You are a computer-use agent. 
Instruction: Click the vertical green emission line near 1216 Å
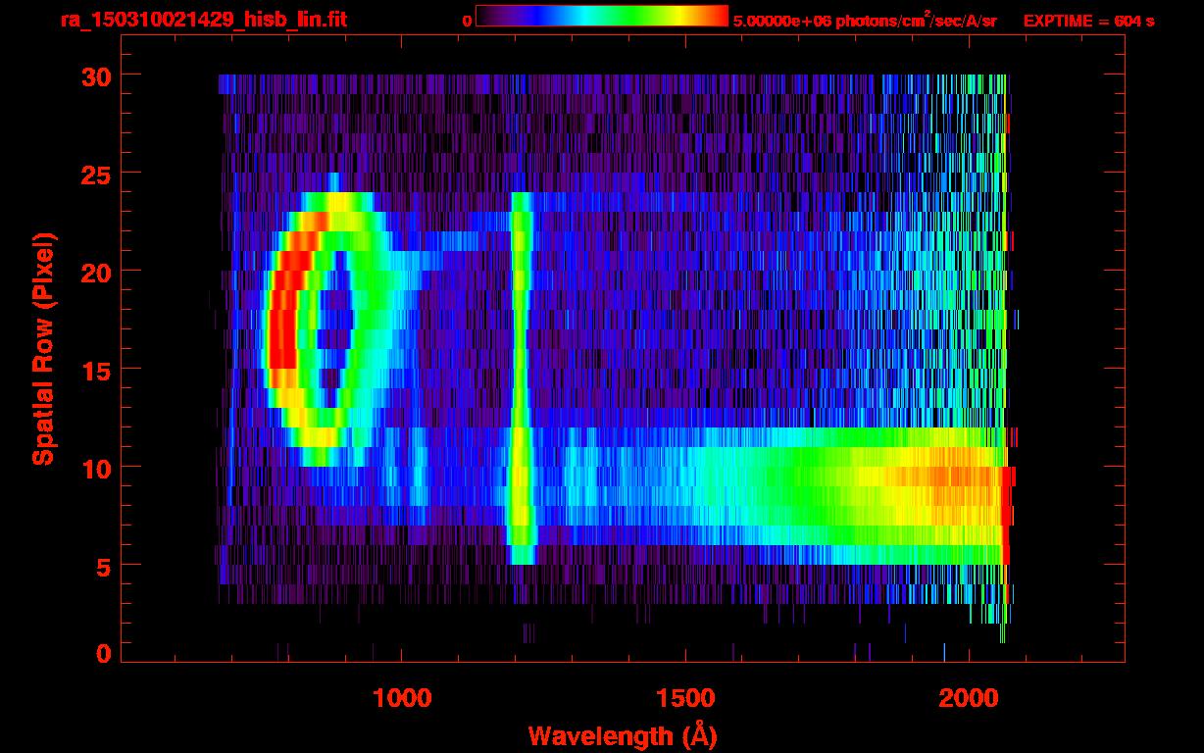(521, 377)
